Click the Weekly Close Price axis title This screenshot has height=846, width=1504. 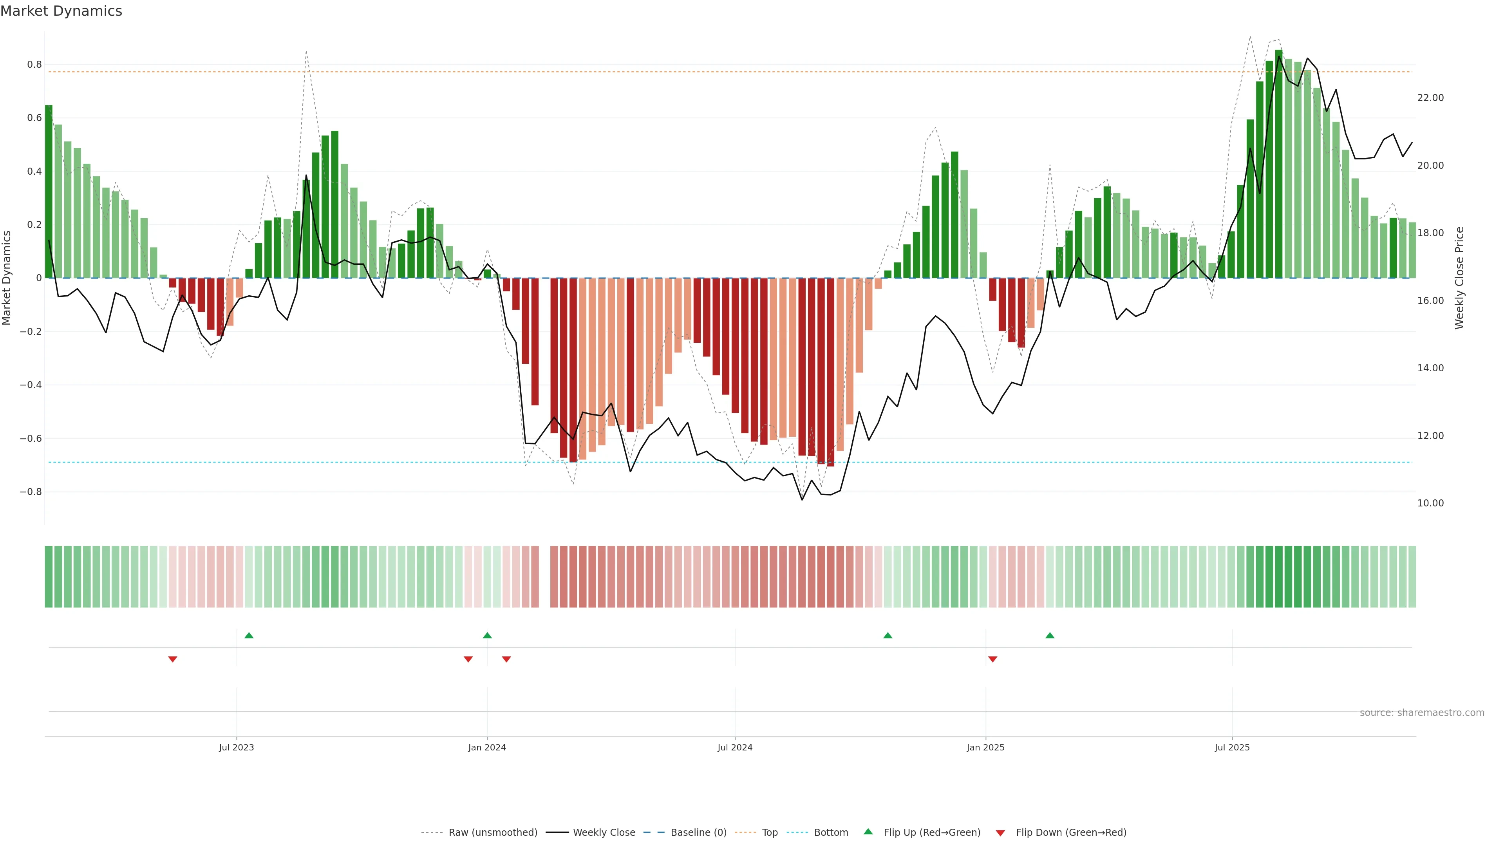pos(1459,278)
